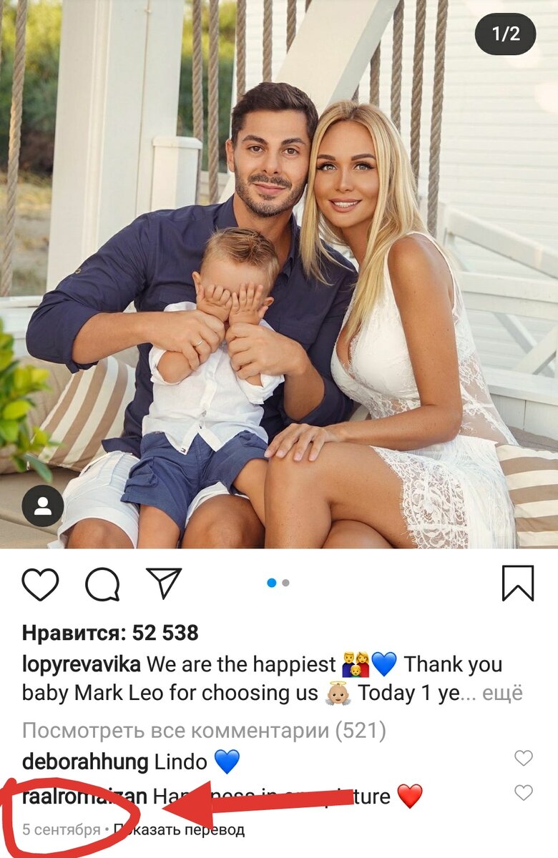Like the comment by deborahhung

pos(524,759)
